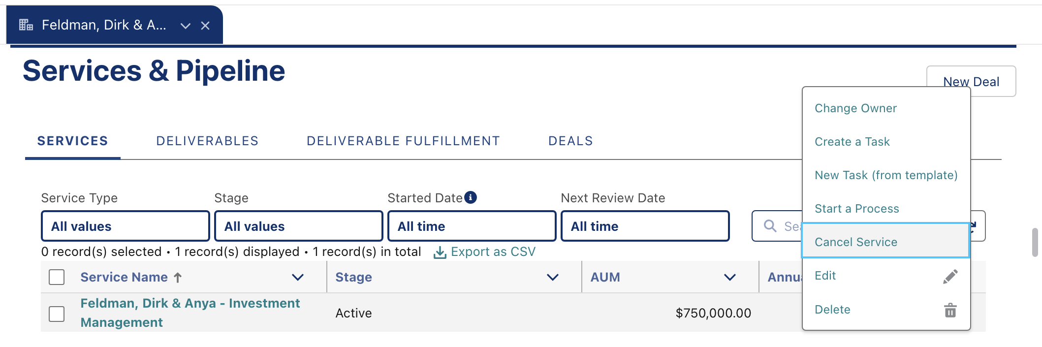Click the Service Name sort arrow icon
Viewport: 1042px width, 347px height.
click(178, 278)
